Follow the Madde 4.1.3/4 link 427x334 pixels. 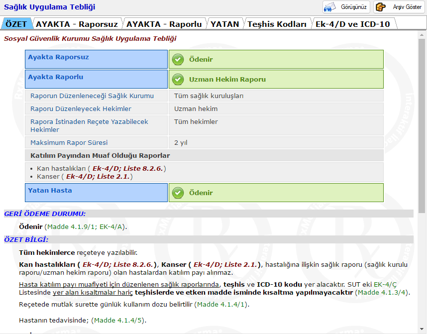point(382,293)
